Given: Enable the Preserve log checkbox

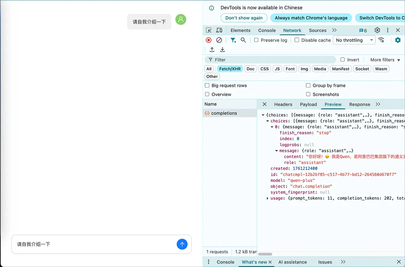Looking at the screenshot, I should (256, 40).
